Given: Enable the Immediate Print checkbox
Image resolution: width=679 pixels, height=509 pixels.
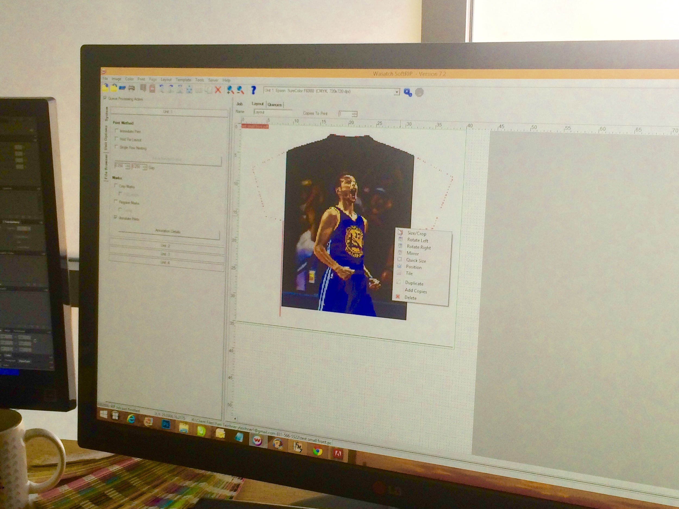Looking at the screenshot, I should coord(117,130).
